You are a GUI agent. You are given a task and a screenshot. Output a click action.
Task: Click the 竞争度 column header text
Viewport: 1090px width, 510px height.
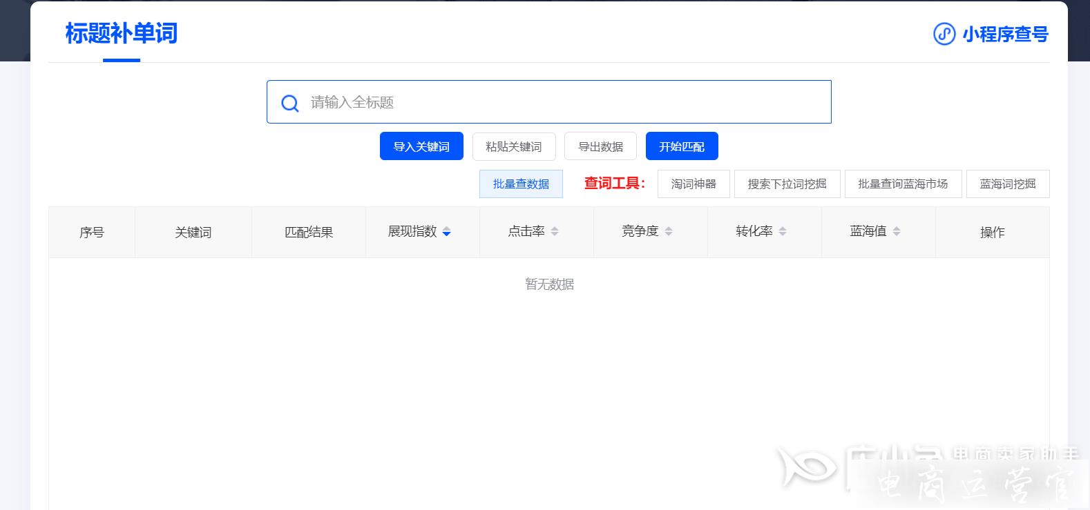tap(640, 232)
